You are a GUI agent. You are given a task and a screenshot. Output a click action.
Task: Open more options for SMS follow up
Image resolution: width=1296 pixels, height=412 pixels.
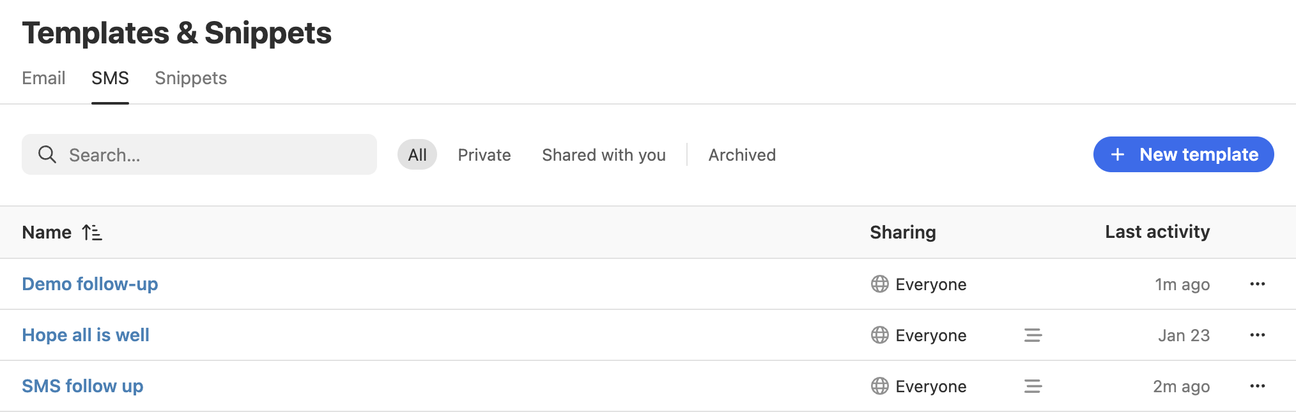coord(1257,386)
